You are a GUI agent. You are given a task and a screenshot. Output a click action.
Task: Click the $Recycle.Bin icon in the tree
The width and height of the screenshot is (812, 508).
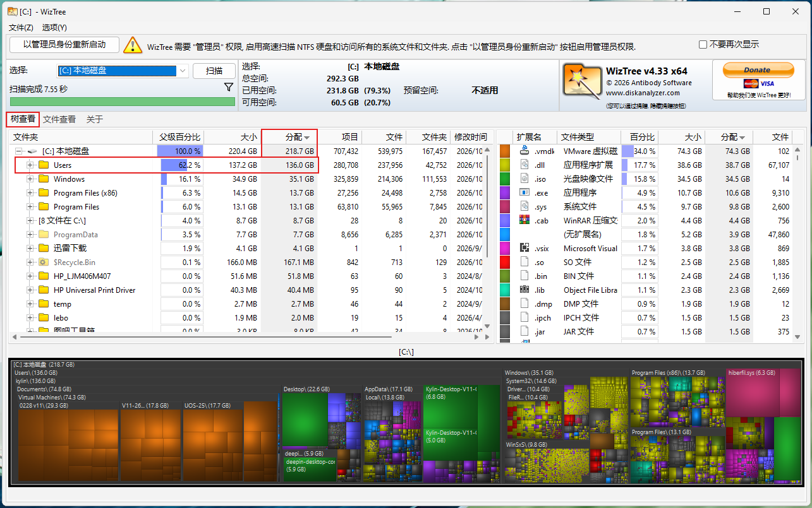pyautogui.click(x=44, y=263)
